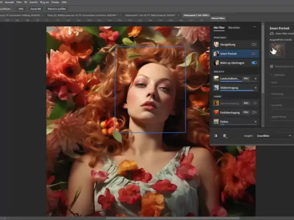Close the Unbenannt-1 document tab
Viewport: 294px width, 220px height.
point(179,15)
